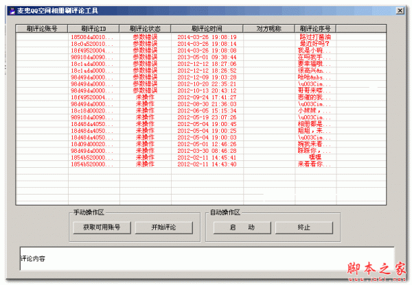Sort by the 刷评论账号 column header
Image resolution: width=412 pixels, height=285 pixels.
(42, 29)
